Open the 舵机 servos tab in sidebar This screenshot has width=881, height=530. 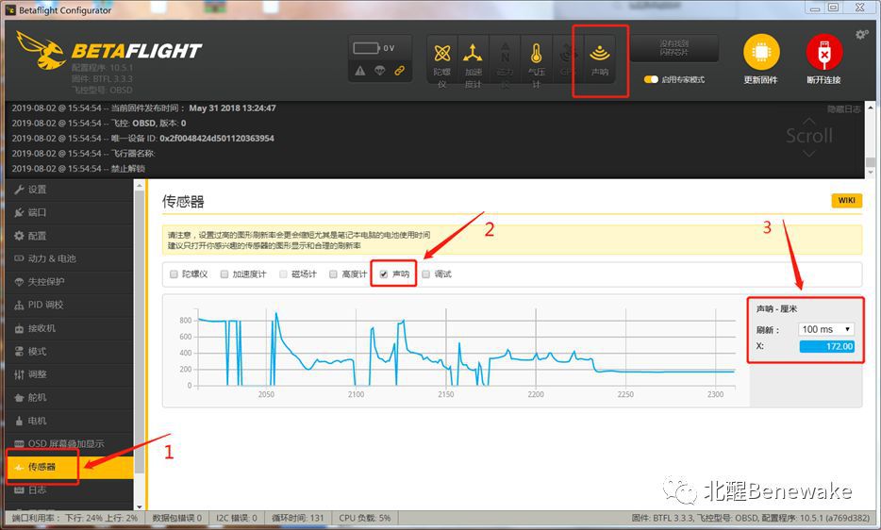tap(70, 398)
